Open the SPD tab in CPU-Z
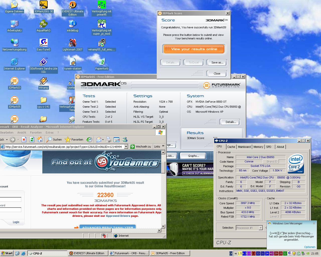 [269, 147]
